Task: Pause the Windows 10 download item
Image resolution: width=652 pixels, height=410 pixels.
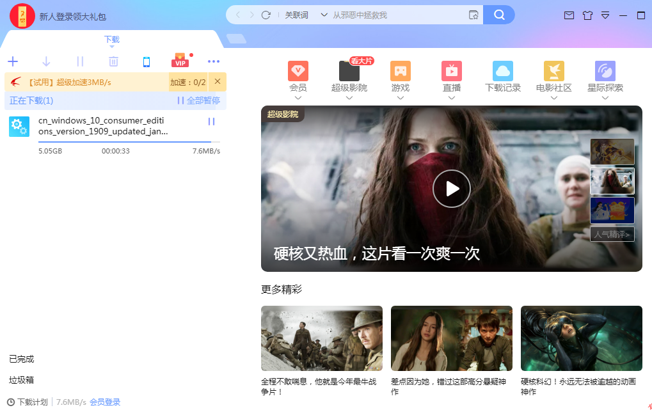Action: click(211, 122)
